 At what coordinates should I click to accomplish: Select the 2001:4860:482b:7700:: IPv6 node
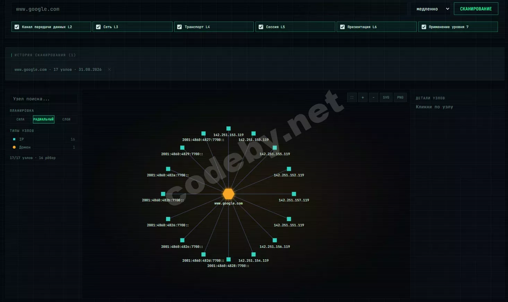(x=163, y=194)
